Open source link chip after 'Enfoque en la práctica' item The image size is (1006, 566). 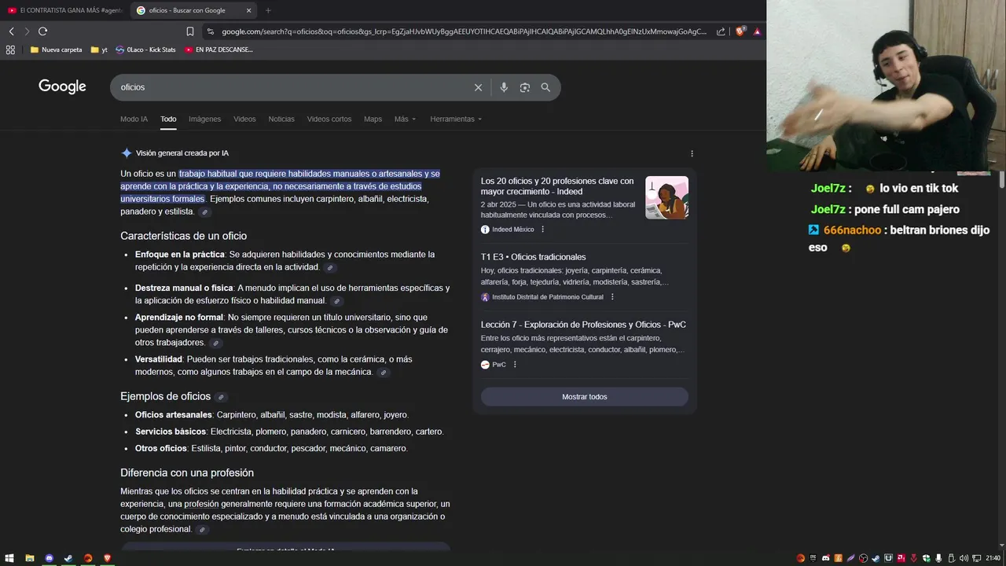330,268
